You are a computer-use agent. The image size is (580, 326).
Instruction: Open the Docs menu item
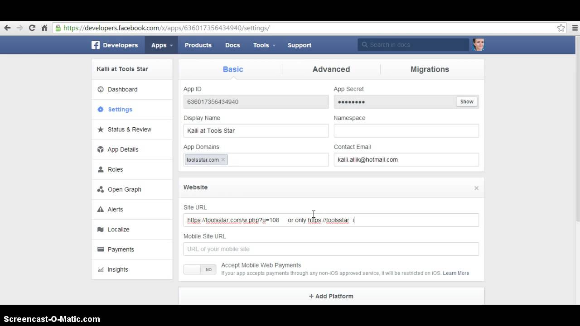[x=232, y=45]
